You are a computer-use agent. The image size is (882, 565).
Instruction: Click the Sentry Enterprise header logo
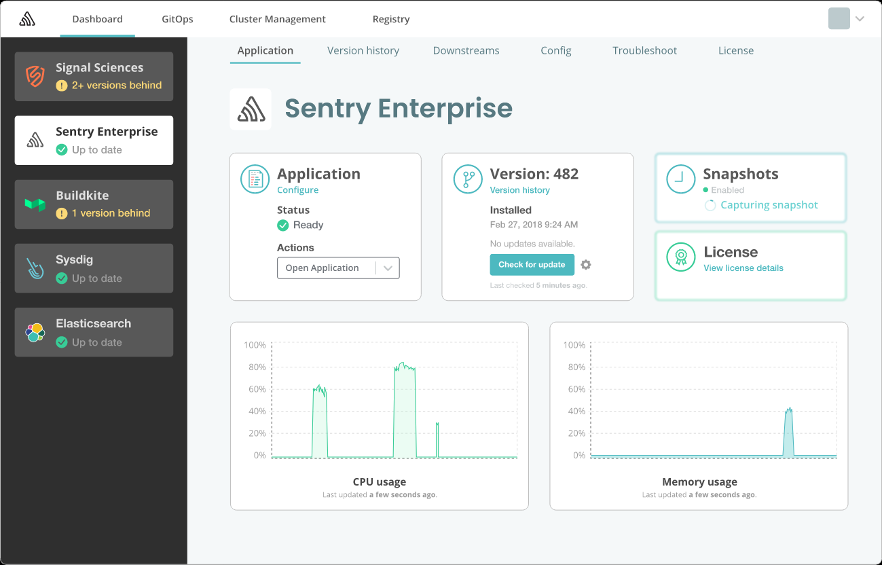(251, 109)
